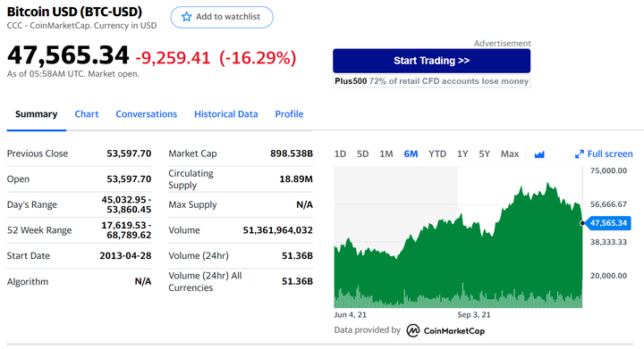Click the Start Trading >> button
The height and width of the screenshot is (349, 644).
pos(432,61)
